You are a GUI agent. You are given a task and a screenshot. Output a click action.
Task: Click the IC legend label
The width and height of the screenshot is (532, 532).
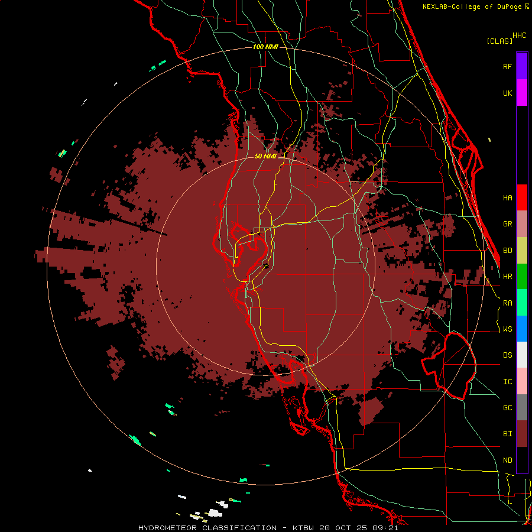507,382
